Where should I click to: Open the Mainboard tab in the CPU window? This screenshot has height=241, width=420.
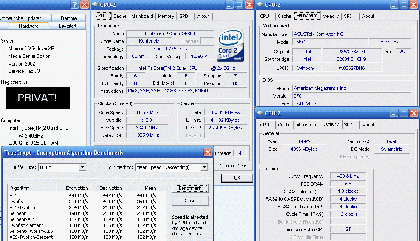coord(142,16)
